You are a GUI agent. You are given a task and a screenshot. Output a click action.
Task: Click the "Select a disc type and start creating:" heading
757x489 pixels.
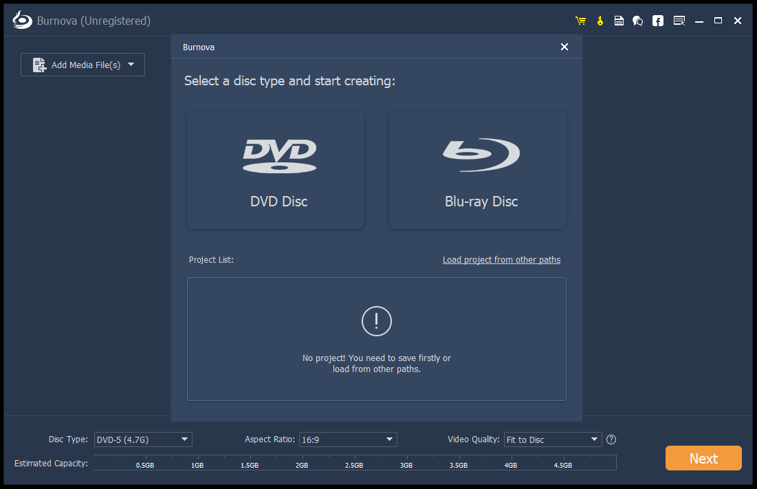point(289,80)
